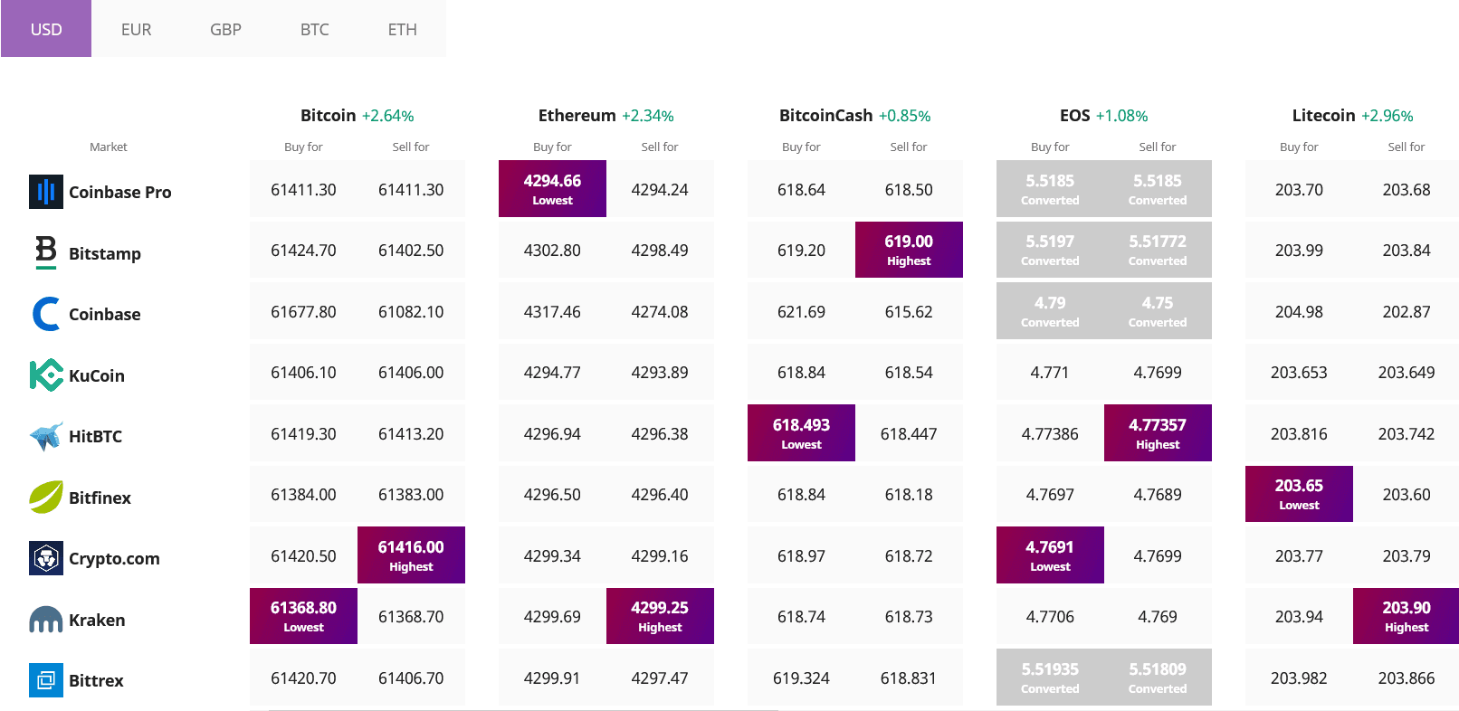Select Crypto.com Bitcoin highest price 61416.00
This screenshot has height=711, width=1459.
[411, 555]
